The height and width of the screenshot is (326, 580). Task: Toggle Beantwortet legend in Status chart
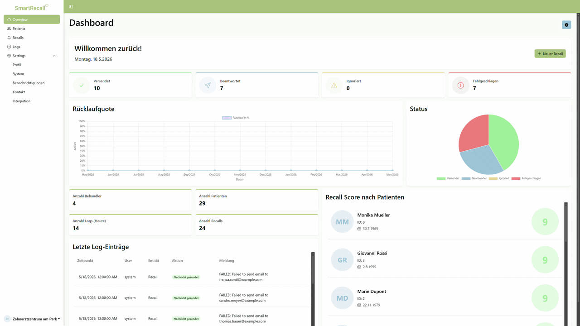[474, 178]
